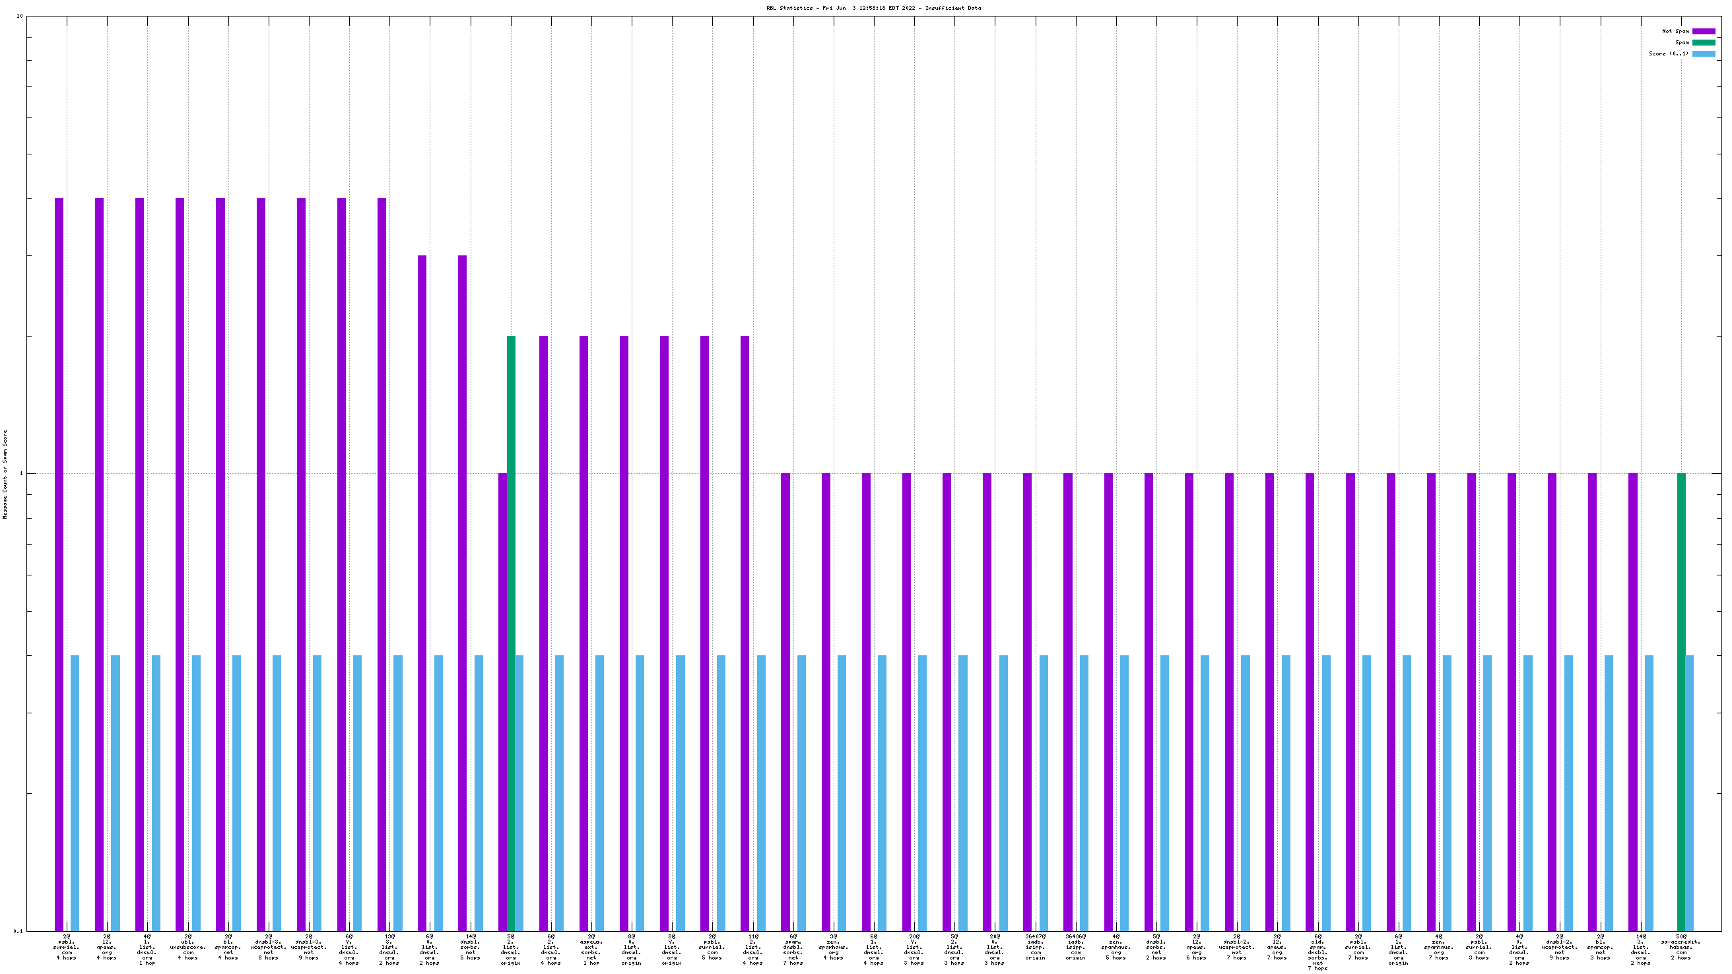Click the 'old.spam.dnsbl.sorbs.net 7 hops' axis label
The image size is (1732, 974).
pos(1317,952)
